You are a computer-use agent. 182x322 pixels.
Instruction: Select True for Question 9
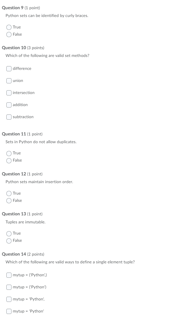[x=9, y=27]
